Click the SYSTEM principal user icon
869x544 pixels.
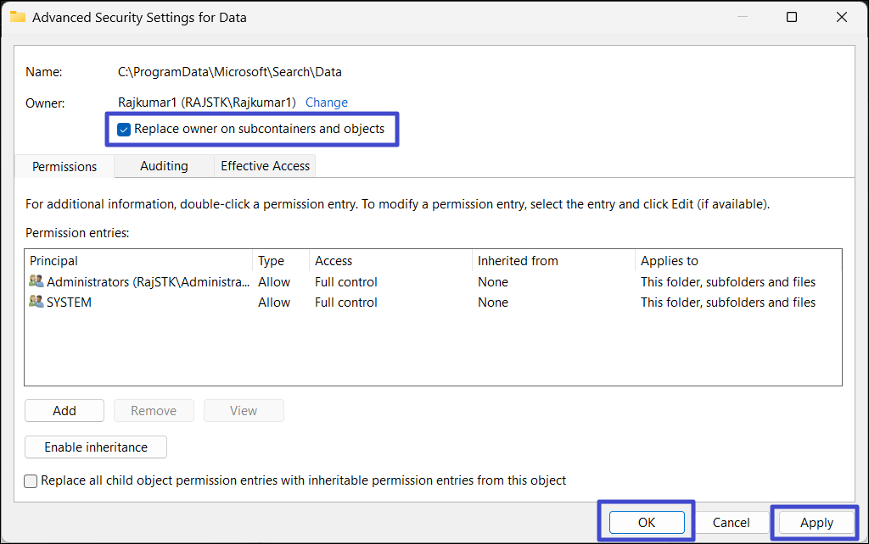coord(36,302)
